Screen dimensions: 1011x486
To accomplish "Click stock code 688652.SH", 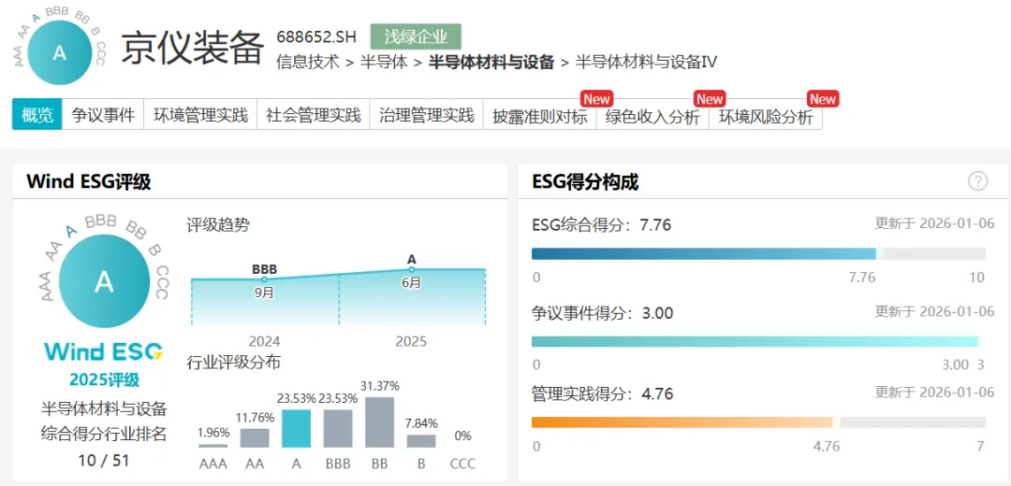I will pos(316,36).
